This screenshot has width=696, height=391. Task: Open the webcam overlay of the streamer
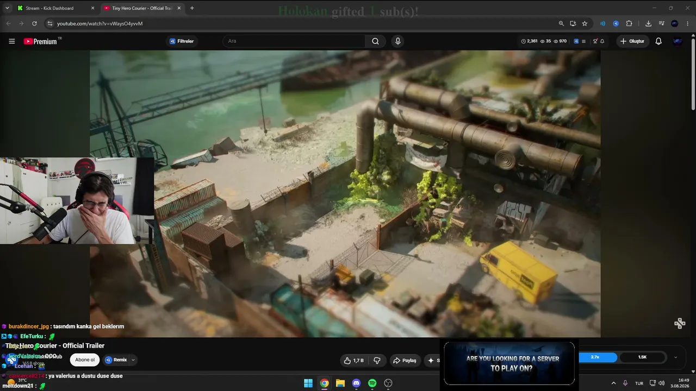point(77,201)
